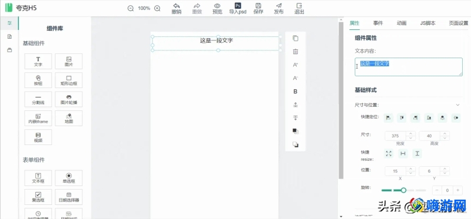Screen dimensions: 471x219
Task: Open the component library sidebar icon
Action: coord(9,23)
